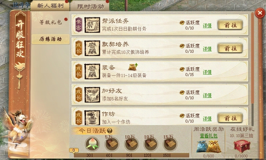Click 前往 button for 帮派任务
The width and height of the screenshot is (266, 160).
pyautogui.click(x=230, y=25)
